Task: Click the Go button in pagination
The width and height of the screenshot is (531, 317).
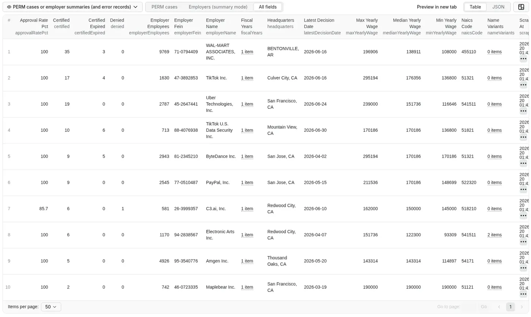Action: (x=484, y=307)
